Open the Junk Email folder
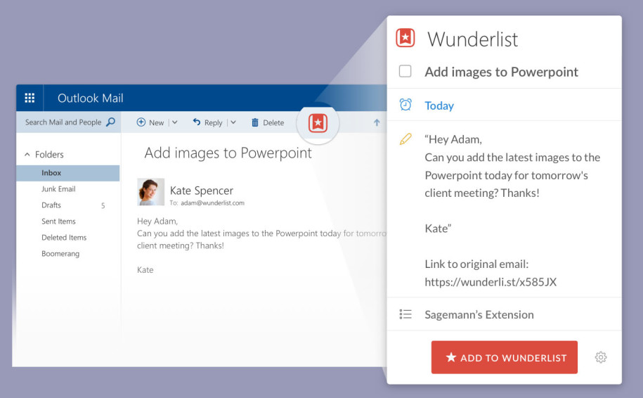The height and width of the screenshot is (398, 643). pyautogui.click(x=58, y=189)
